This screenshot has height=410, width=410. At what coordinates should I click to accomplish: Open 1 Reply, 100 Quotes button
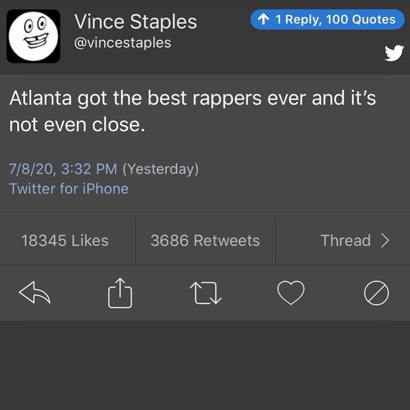[x=327, y=19]
